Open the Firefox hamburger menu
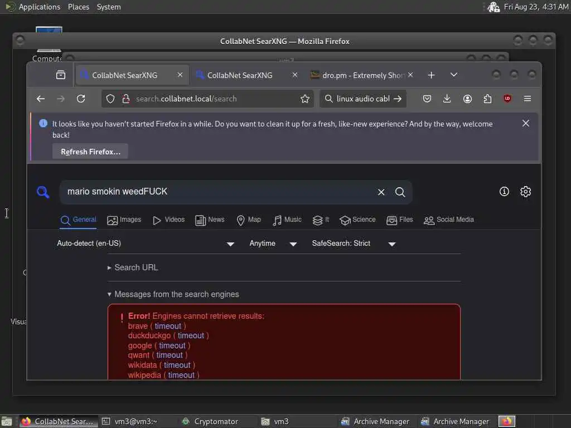The width and height of the screenshot is (571, 428). coord(528,99)
